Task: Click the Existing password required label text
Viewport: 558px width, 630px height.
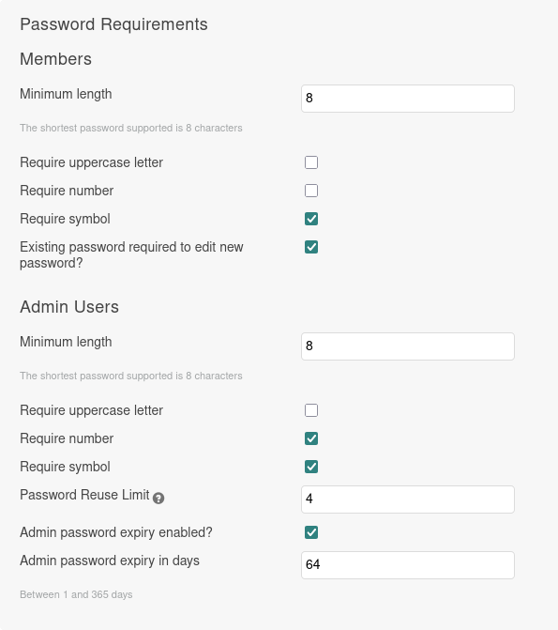Action: point(131,254)
